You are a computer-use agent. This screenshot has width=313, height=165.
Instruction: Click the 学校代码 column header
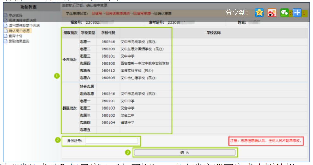tap(108, 33)
